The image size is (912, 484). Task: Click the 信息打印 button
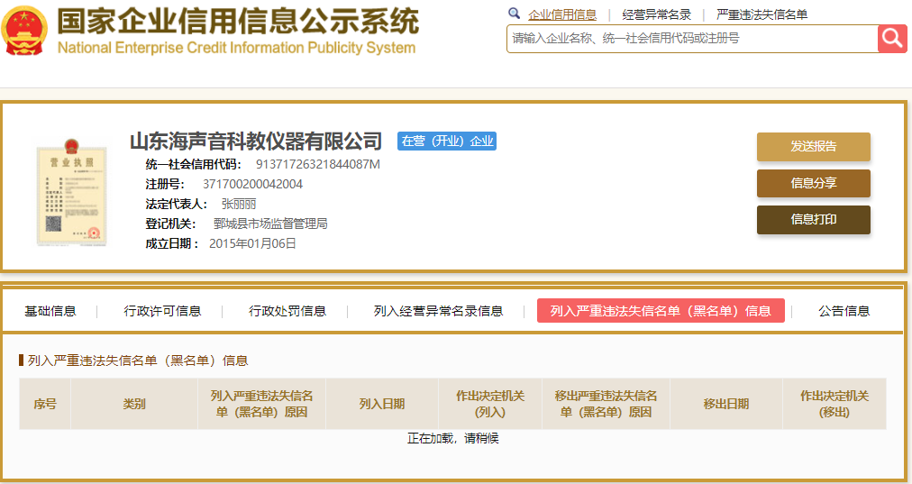pos(813,220)
